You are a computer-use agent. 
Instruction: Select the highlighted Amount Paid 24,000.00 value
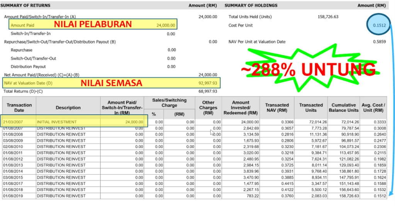pyautogui.click(x=166, y=25)
